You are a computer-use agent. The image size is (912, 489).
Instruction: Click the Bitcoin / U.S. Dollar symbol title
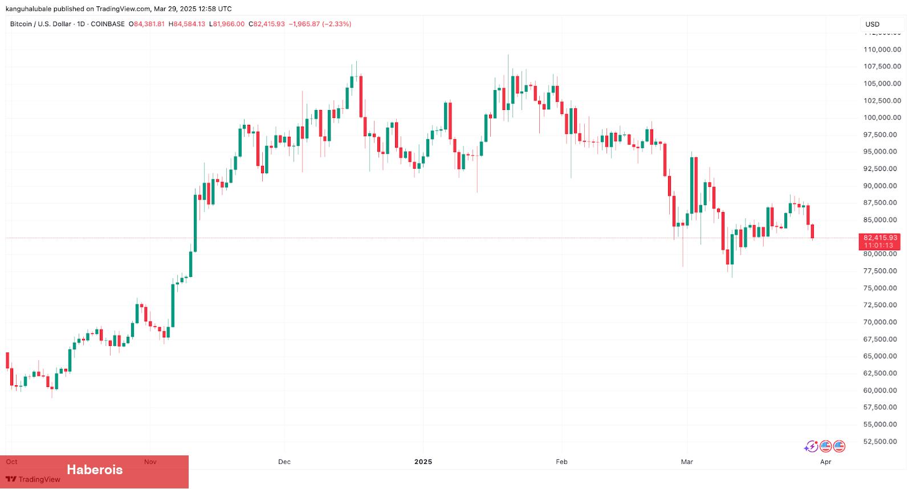(x=40, y=24)
